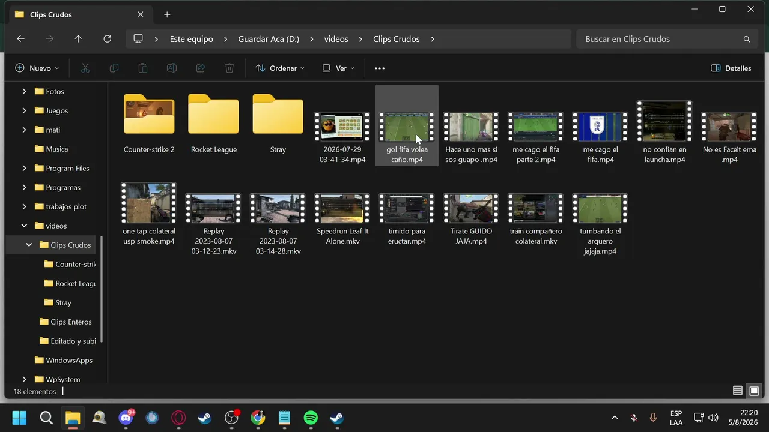This screenshot has height=432, width=769.
Task: Expand the WpSystem tree node
Action: tap(24, 379)
